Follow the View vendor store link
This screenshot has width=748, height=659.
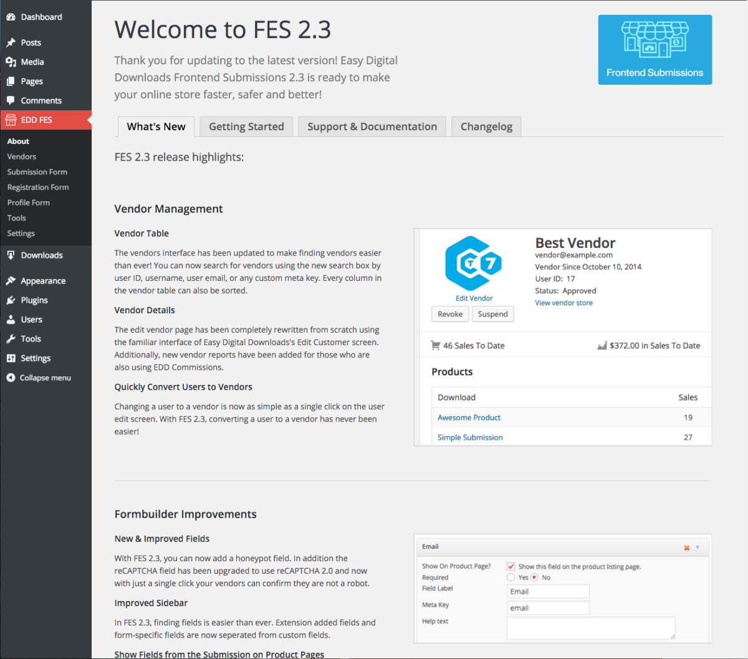click(563, 303)
